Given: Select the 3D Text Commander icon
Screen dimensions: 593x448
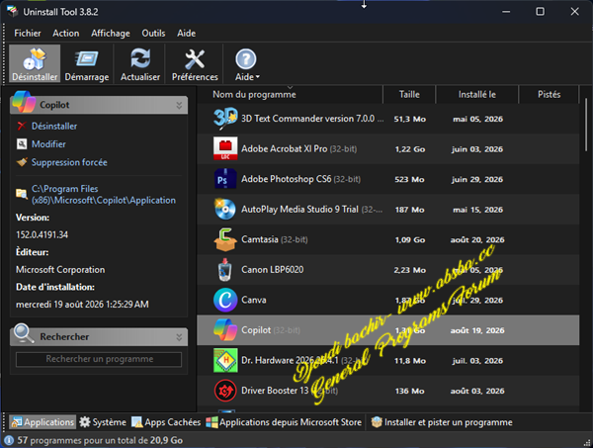Looking at the screenshot, I should tap(225, 119).
